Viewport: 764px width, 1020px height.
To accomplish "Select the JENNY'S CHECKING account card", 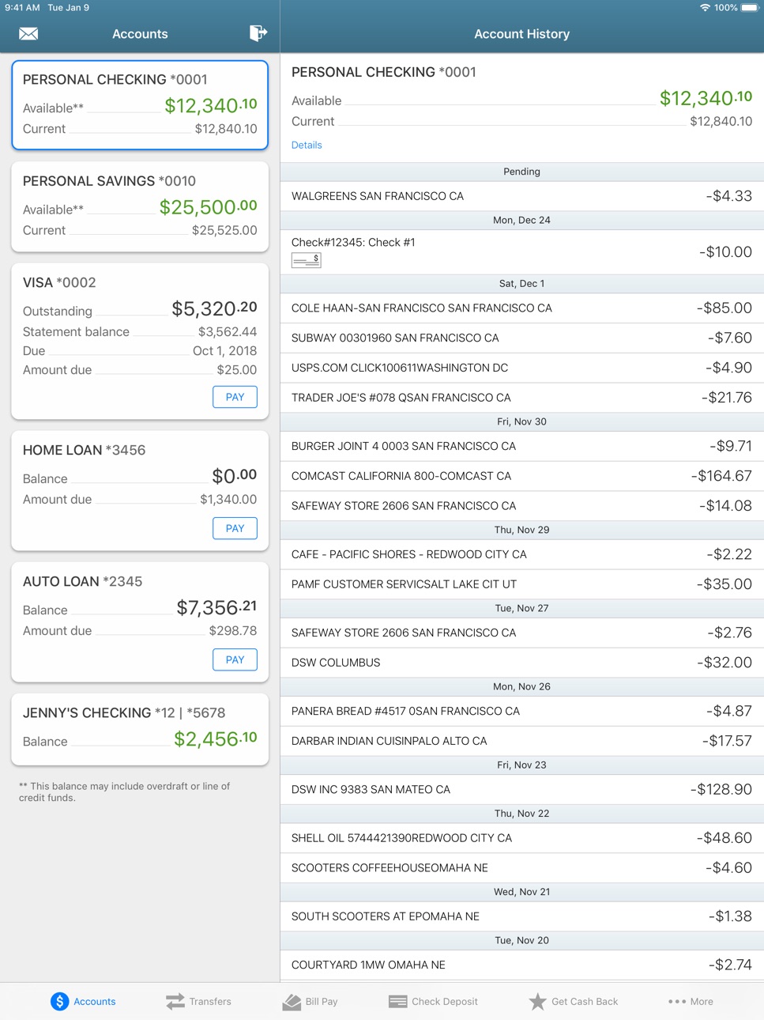I will 140,729.
